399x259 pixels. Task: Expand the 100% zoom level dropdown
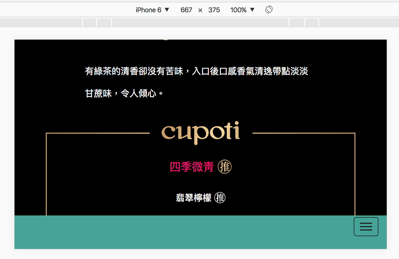[x=242, y=10]
